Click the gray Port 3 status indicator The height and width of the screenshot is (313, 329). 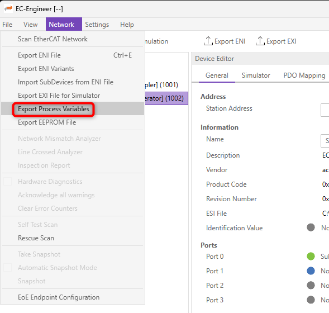[311, 300]
